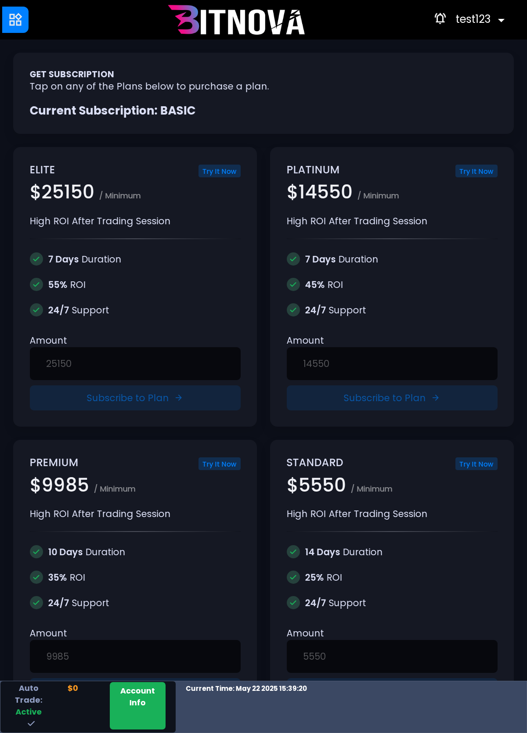Expand the test123 user dropdown arrow
Image resolution: width=527 pixels, height=733 pixels.
501,20
